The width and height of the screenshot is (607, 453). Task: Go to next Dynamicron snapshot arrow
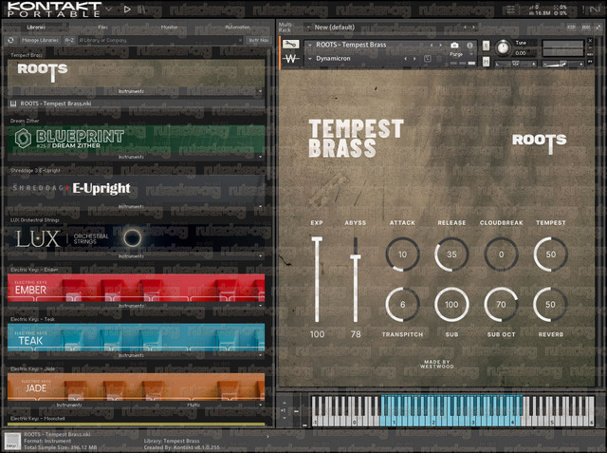(x=414, y=59)
